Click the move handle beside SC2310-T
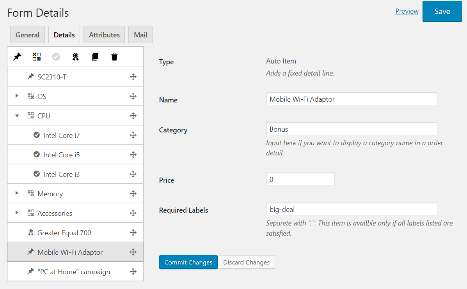The width and height of the screenshot is (467, 289). tap(133, 77)
